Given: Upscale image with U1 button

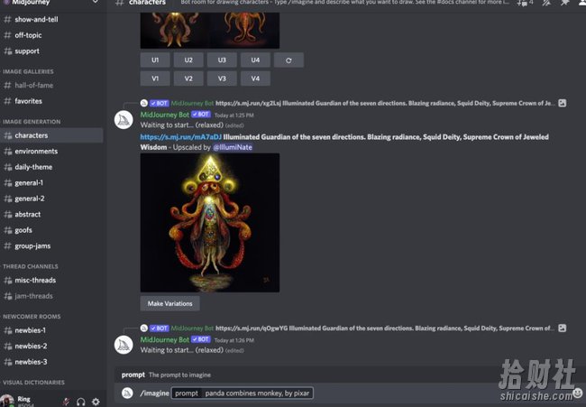Looking at the screenshot, I should pos(155,60).
